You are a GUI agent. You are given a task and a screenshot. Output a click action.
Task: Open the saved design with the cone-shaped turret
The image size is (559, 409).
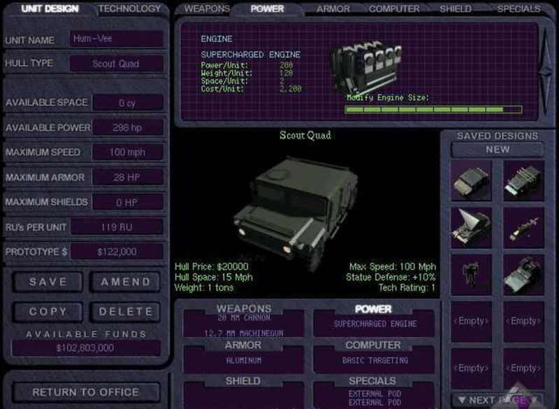(471, 227)
